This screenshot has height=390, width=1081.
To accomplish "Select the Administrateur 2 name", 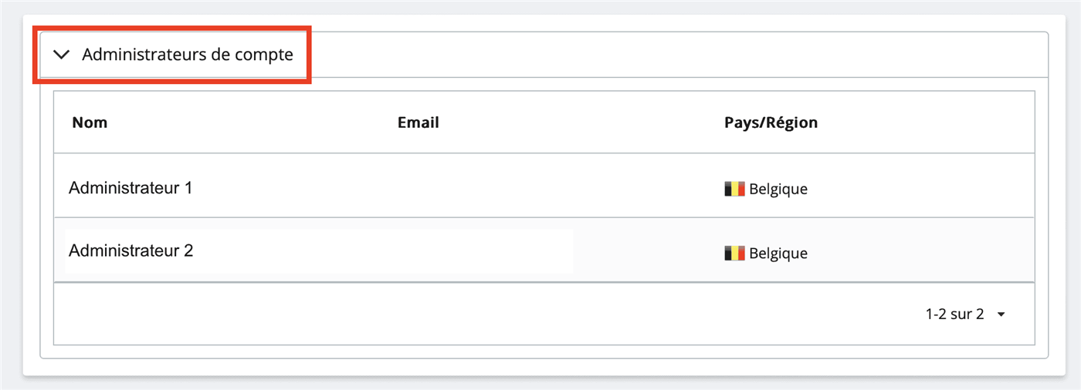I will click(x=130, y=251).
